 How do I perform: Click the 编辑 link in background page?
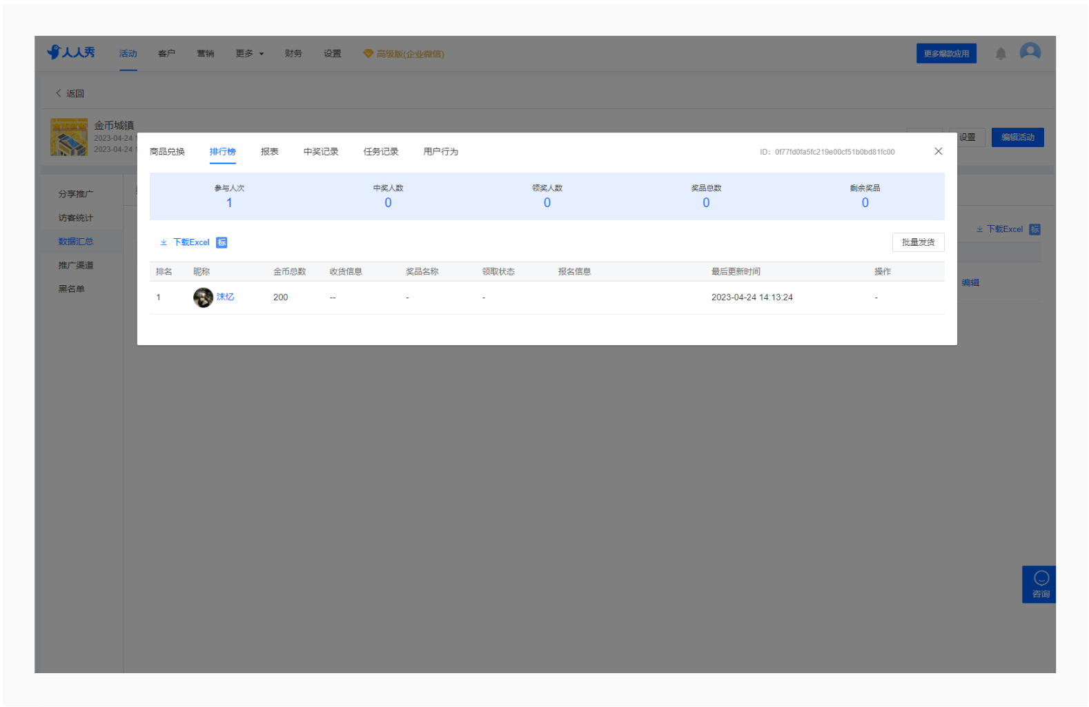point(970,283)
